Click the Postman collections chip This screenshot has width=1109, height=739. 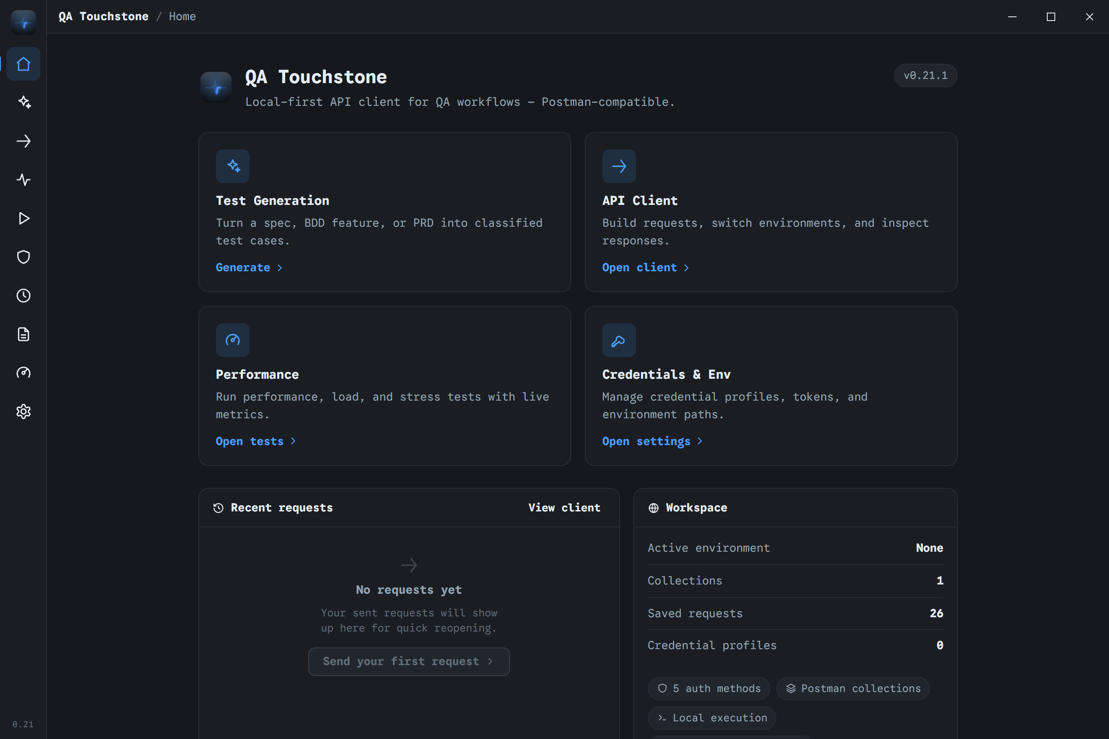pyautogui.click(x=853, y=689)
